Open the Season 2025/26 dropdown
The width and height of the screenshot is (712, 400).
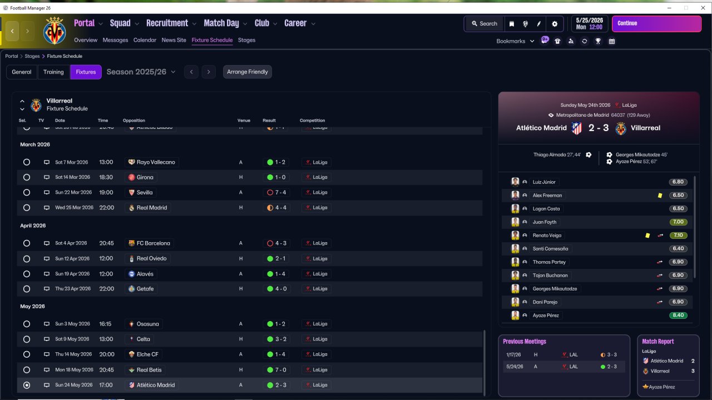tap(141, 72)
